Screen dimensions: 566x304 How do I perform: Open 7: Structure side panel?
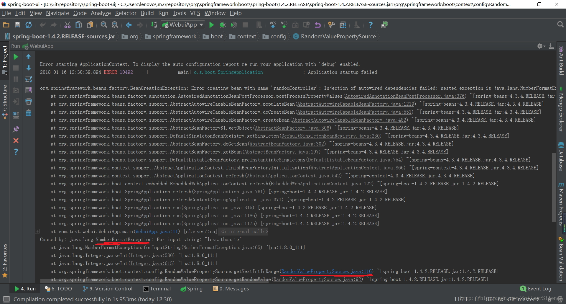tap(5, 102)
